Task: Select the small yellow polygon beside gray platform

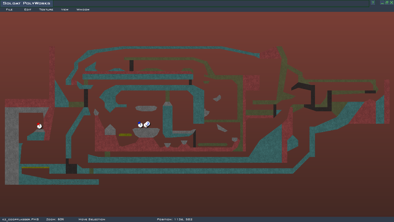Action: pyautogui.click(x=125, y=135)
